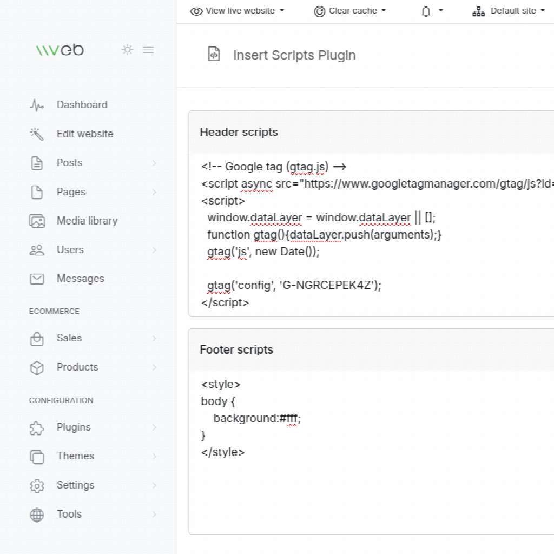This screenshot has height=554, width=554.
Task: Expand the Products submenu chevron
Action: point(154,367)
